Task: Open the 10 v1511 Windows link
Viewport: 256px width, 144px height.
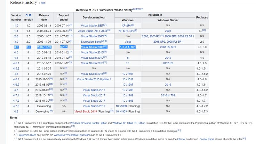Action: pos(128,79)
